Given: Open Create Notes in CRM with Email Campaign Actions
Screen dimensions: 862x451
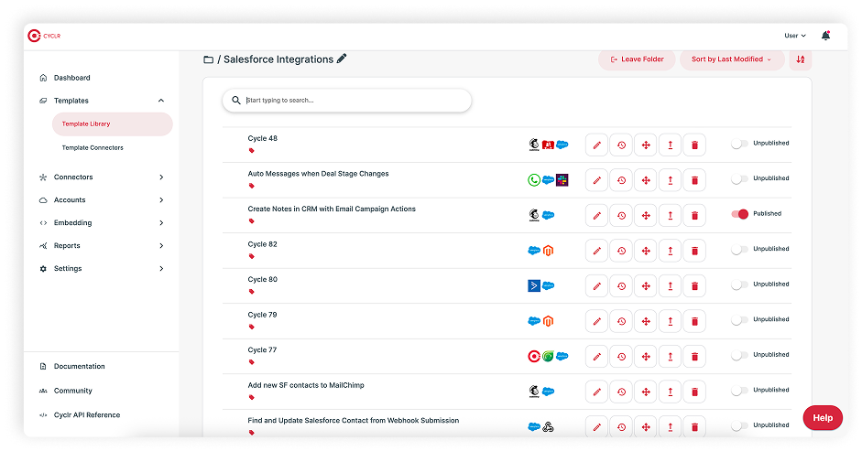Looking at the screenshot, I should pyautogui.click(x=332, y=209).
